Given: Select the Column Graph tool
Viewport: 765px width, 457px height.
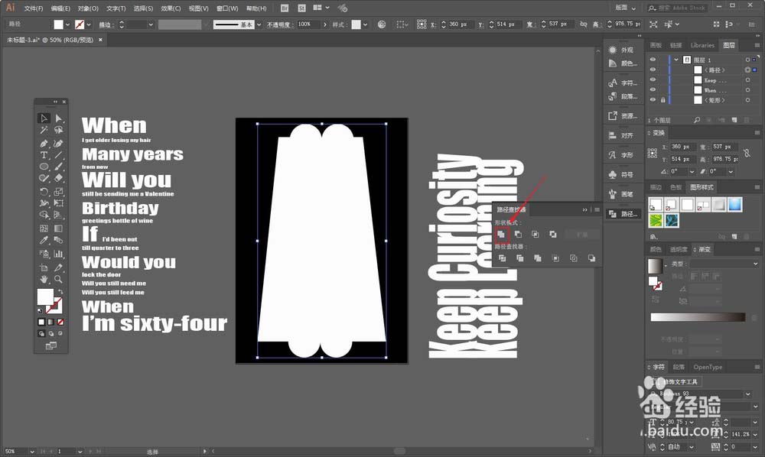Looking at the screenshot, I should pos(59,254).
